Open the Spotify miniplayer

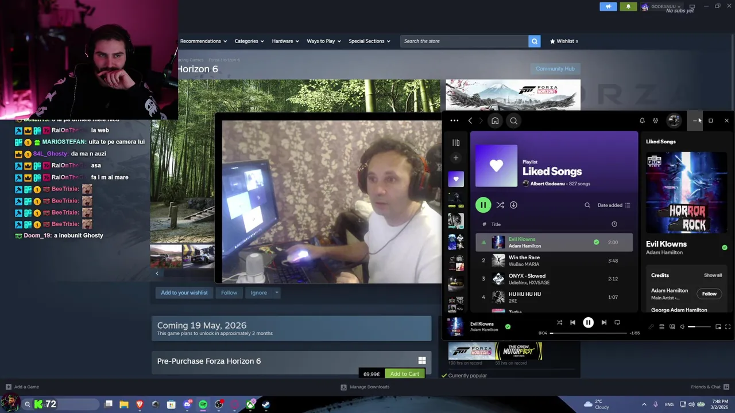718,327
